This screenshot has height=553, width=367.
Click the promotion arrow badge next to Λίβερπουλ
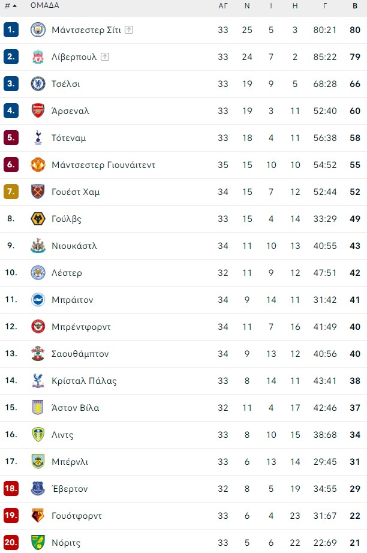(x=104, y=55)
